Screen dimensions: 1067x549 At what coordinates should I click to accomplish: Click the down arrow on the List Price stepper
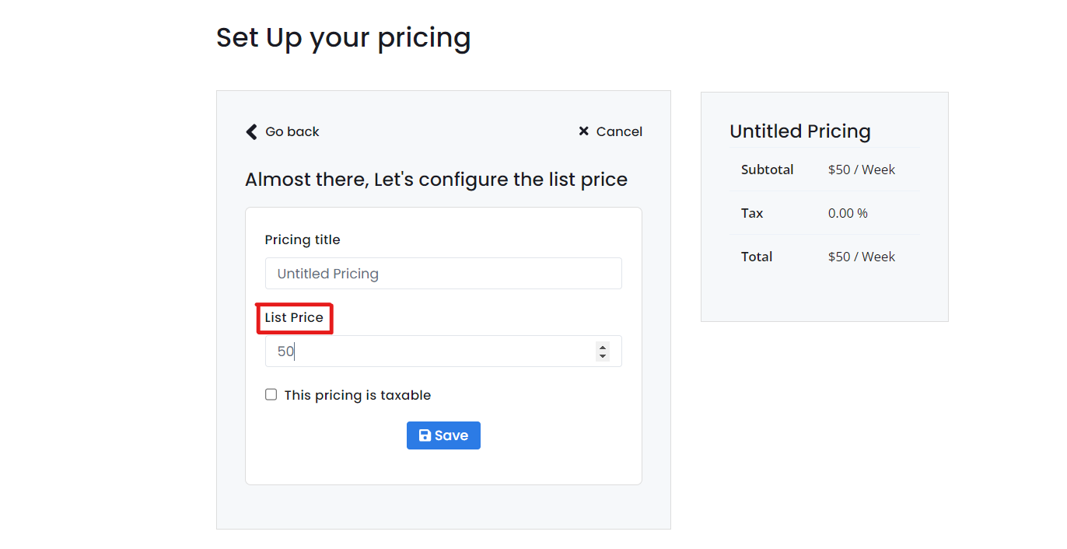click(603, 355)
